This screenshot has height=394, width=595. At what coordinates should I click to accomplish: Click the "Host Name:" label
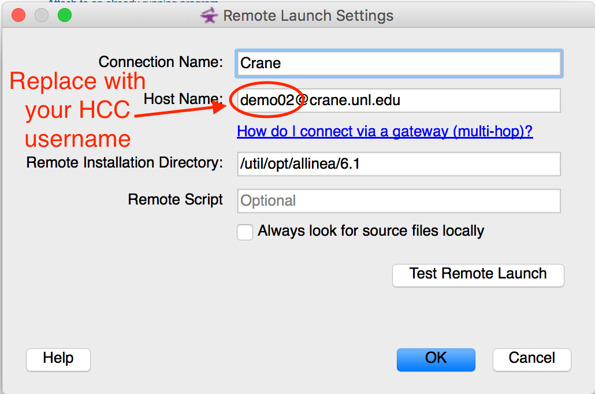point(183,99)
